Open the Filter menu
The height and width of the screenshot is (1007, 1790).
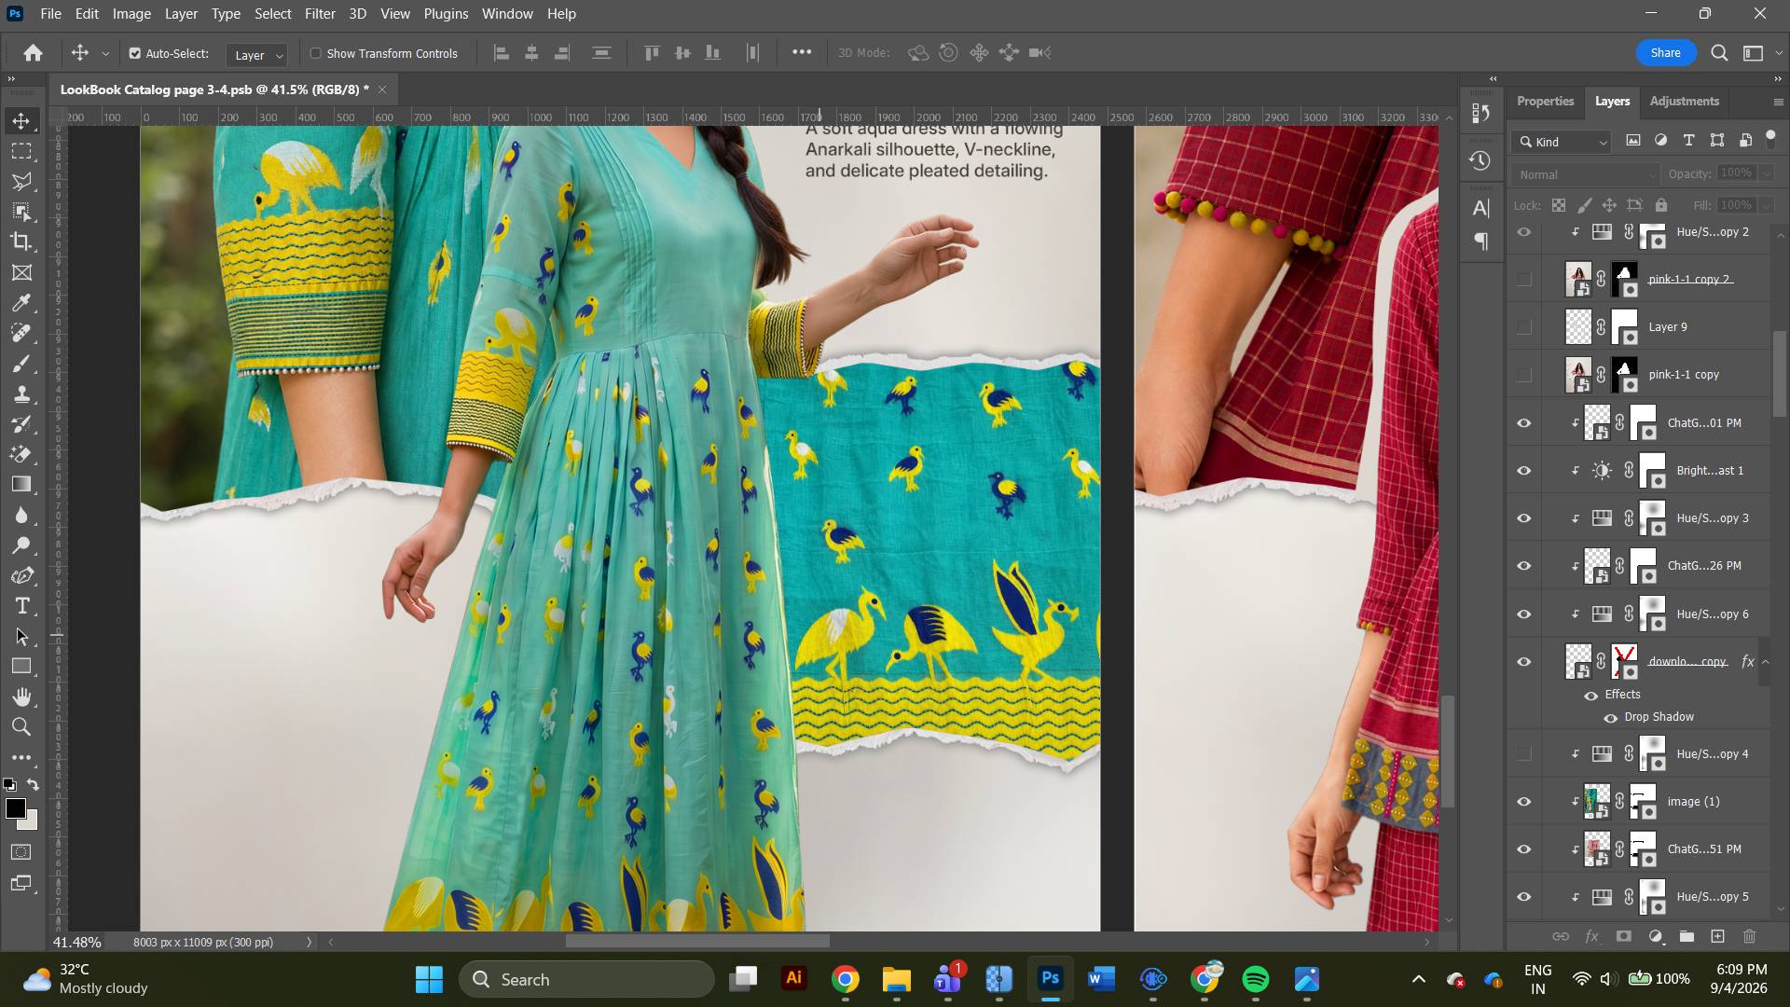pos(320,14)
